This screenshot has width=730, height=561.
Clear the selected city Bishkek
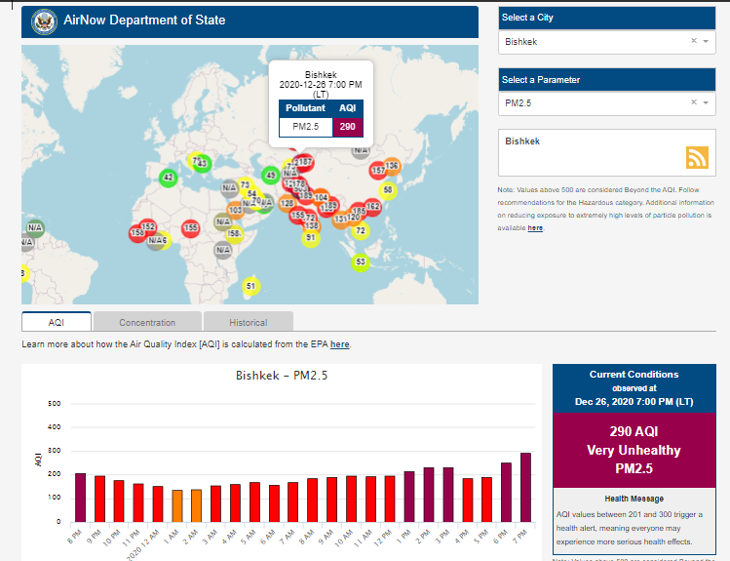[694, 42]
